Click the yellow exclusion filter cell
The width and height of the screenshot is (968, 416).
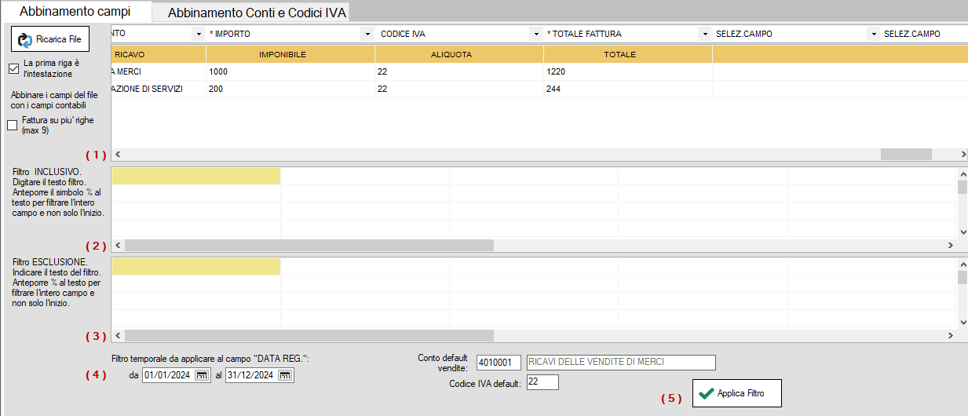point(196,266)
